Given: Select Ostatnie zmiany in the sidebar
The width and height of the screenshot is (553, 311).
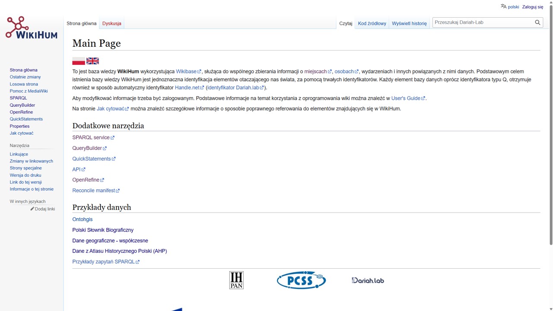Looking at the screenshot, I should coord(25,77).
